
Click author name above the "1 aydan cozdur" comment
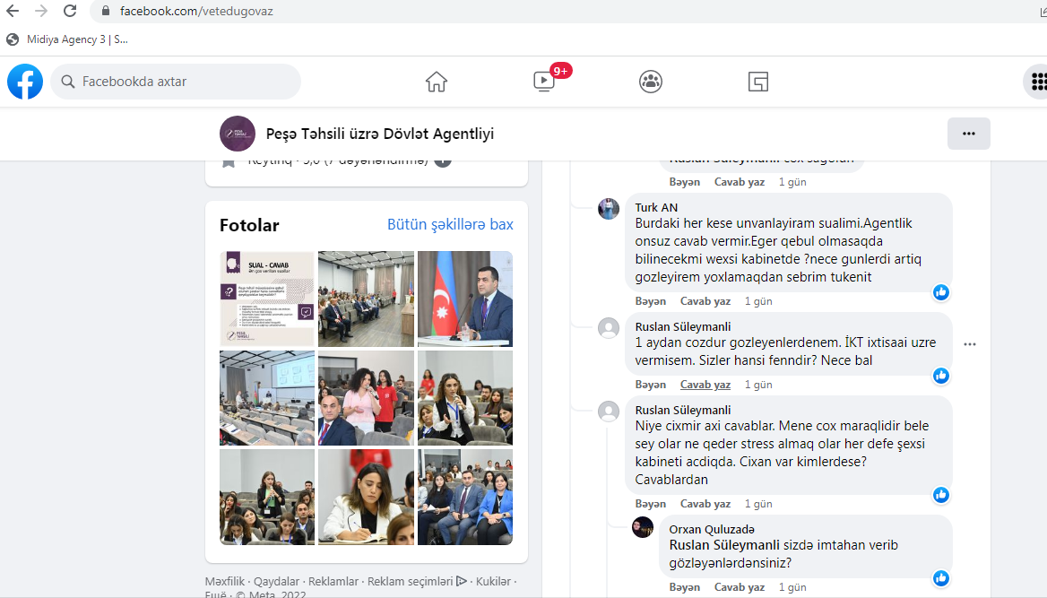(682, 326)
